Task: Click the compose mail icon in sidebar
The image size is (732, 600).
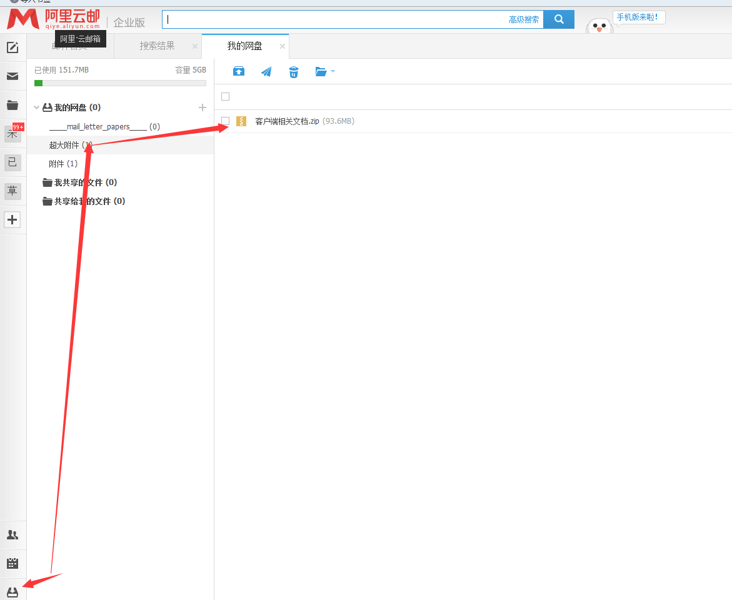Action: 13,47
